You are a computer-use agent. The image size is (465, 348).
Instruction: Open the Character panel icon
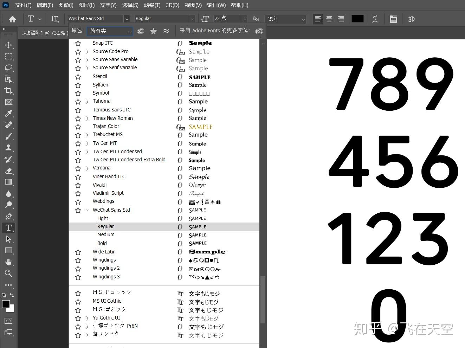tap(393, 19)
